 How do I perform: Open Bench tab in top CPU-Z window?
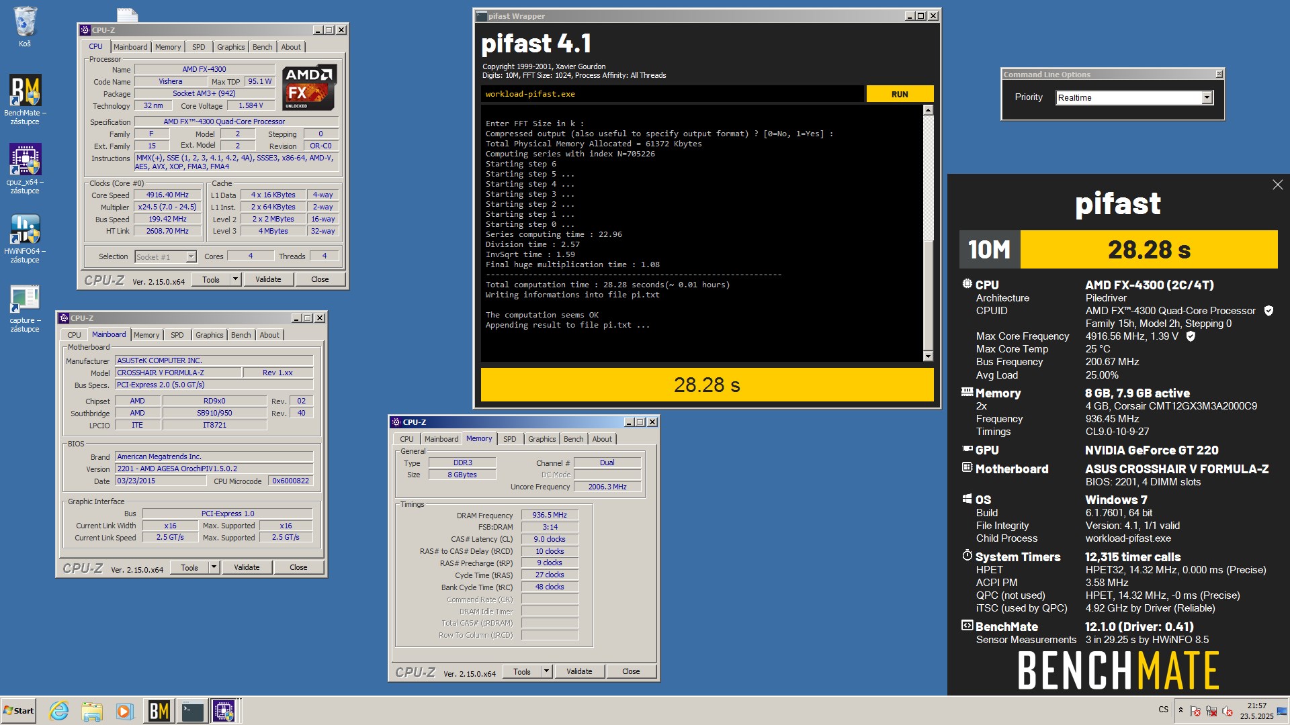[x=262, y=47]
